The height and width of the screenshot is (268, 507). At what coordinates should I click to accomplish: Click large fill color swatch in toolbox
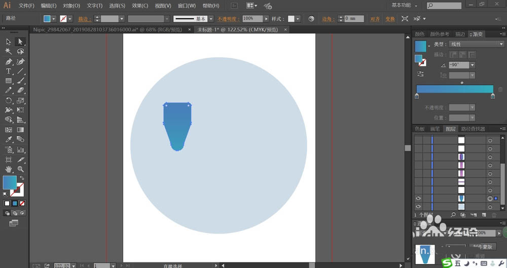10,182
